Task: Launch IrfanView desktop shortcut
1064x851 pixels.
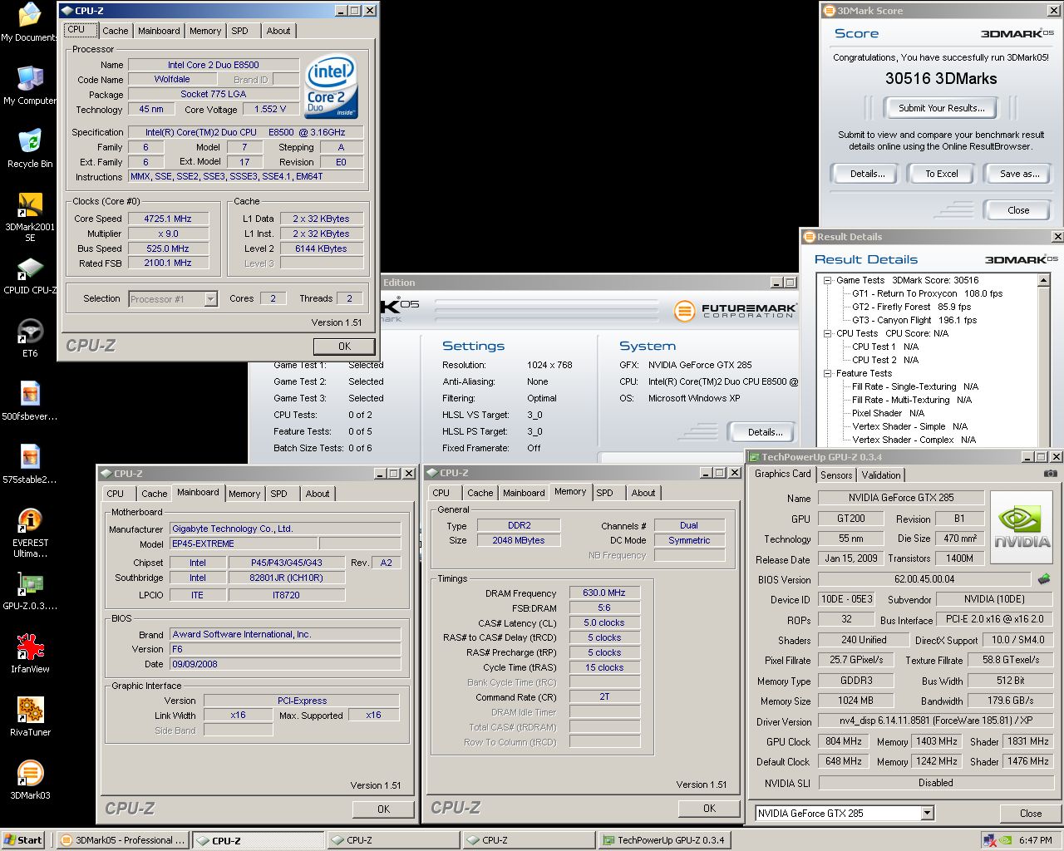Action: [30, 654]
